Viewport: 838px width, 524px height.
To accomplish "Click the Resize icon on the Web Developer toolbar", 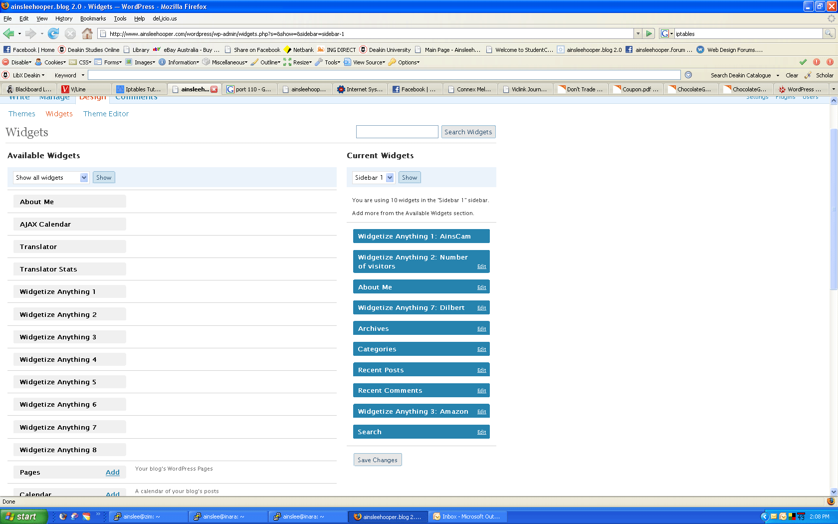I will tap(287, 62).
